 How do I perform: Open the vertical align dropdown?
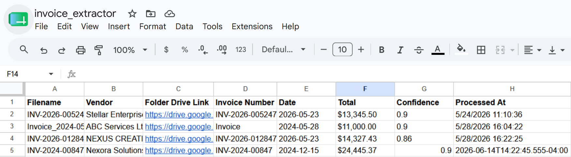(x=556, y=50)
